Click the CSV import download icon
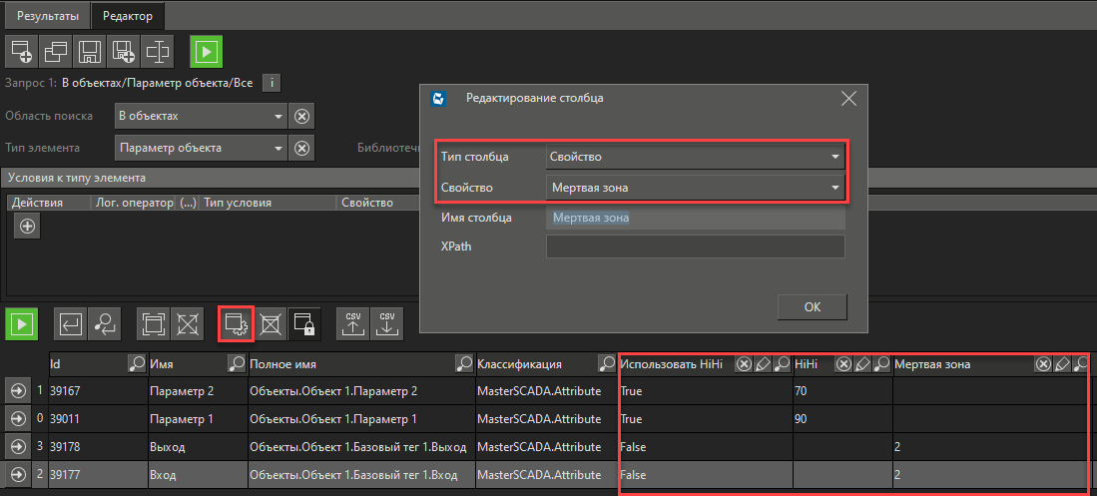Viewport: 1097px width, 496px height. pos(386,323)
